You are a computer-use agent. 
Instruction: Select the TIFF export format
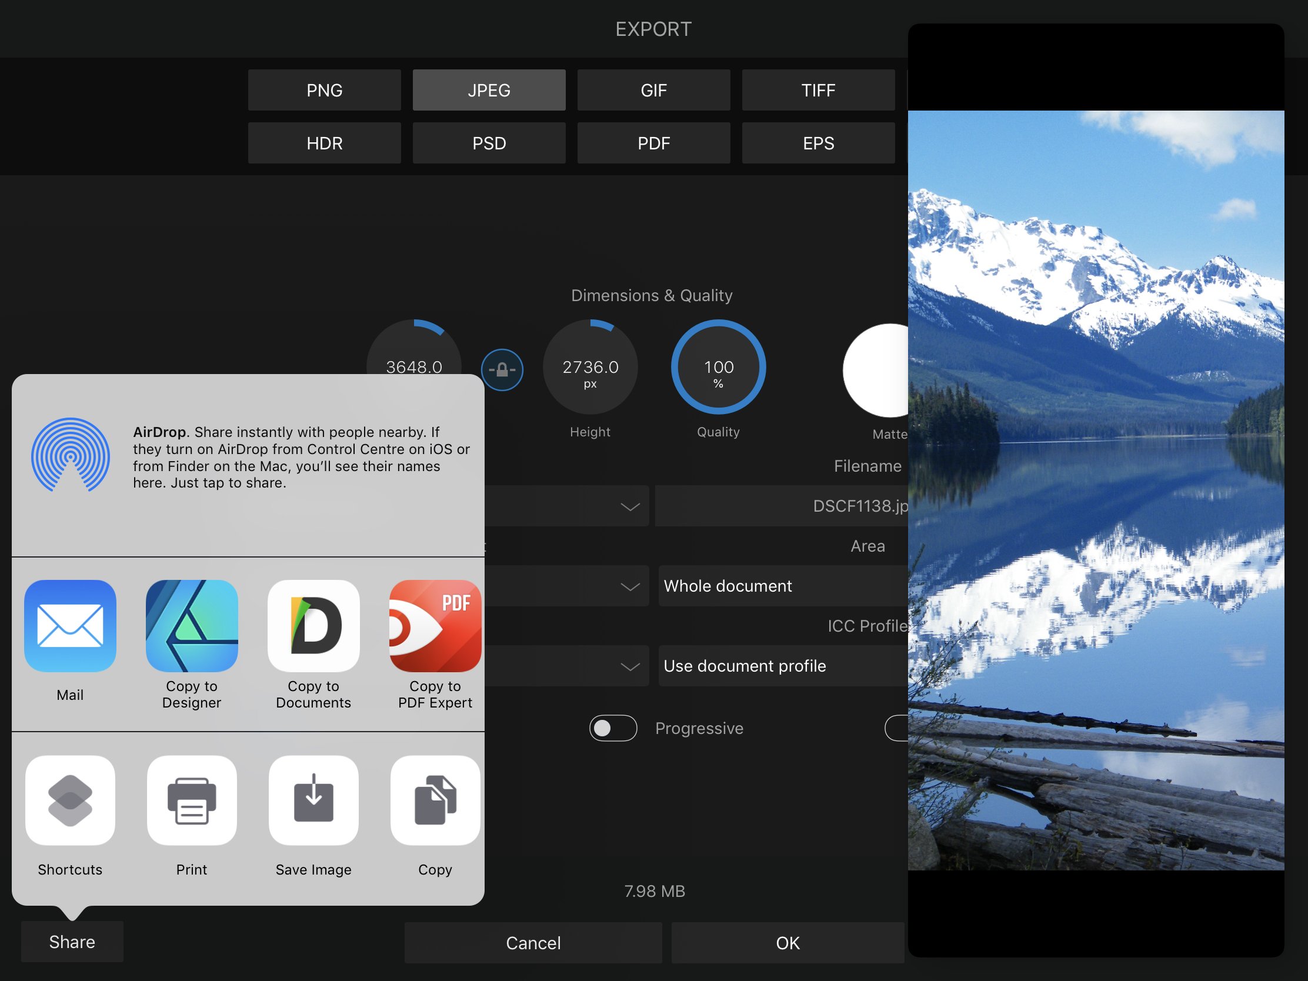[x=819, y=90]
